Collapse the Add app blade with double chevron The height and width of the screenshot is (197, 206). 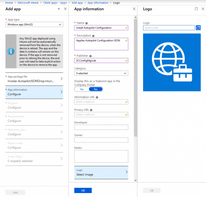tap(59, 9)
